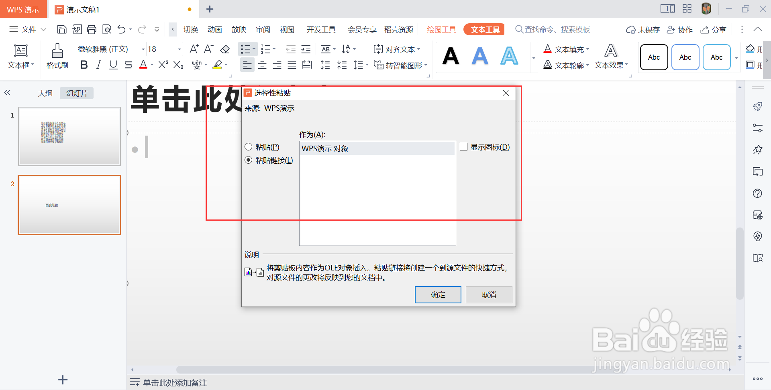This screenshot has height=390, width=771.
Task: Toggle Italic formatting
Action: (x=98, y=65)
